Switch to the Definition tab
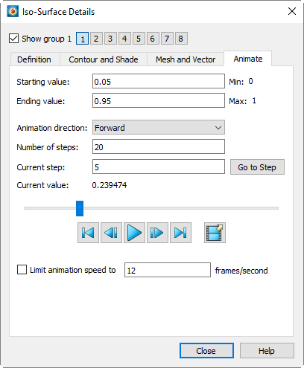Viewport: 304px width, 368px height. click(x=34, y=59)
